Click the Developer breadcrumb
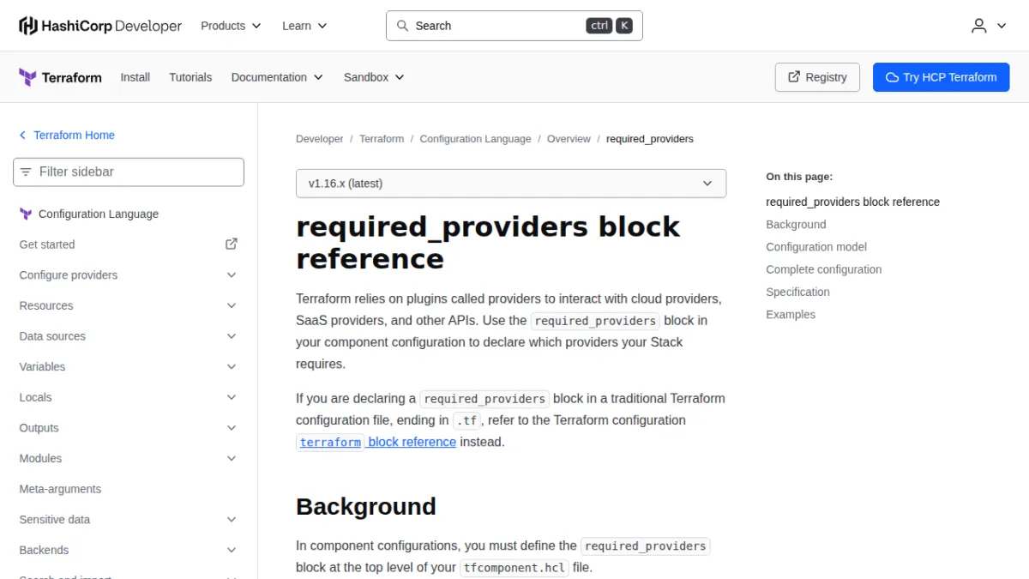1029x579 pixels. [320, 139]
